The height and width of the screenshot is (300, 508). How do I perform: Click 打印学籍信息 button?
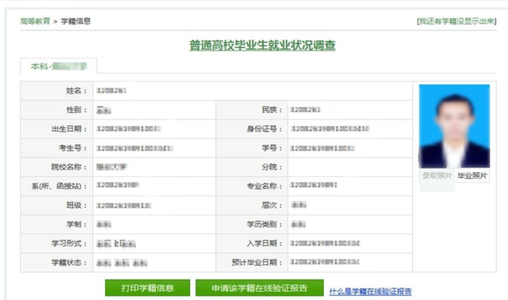click(147, 288)
